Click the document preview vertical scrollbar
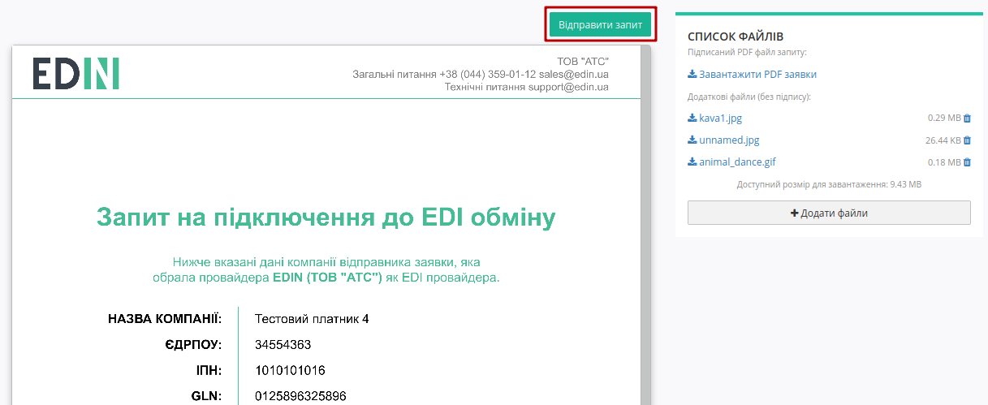988x405 pixels. (646, 225)
